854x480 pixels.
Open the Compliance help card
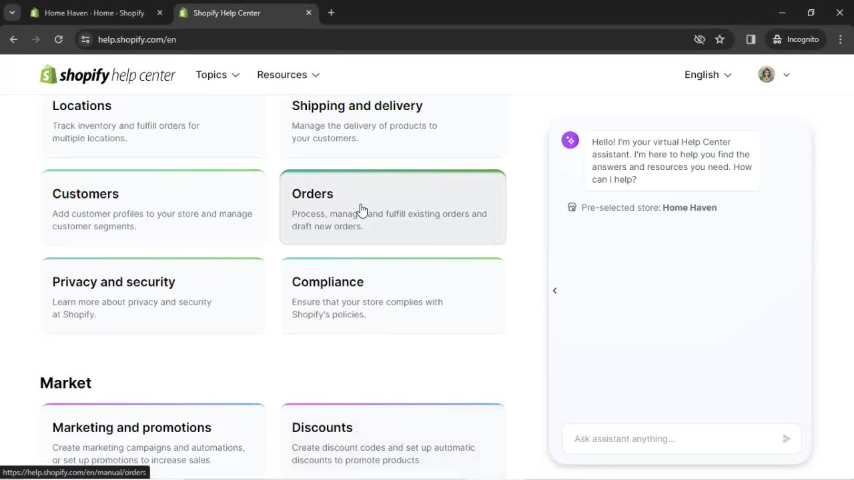pos(392,295)
